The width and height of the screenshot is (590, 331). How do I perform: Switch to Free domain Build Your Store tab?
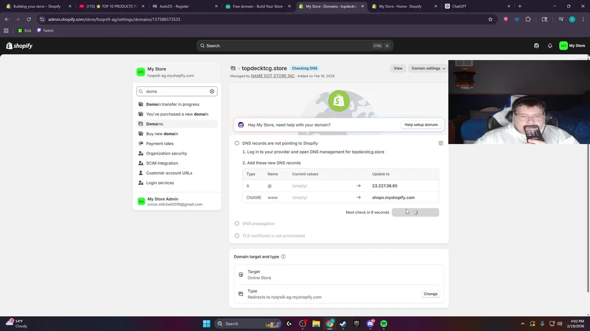point(257,6)
